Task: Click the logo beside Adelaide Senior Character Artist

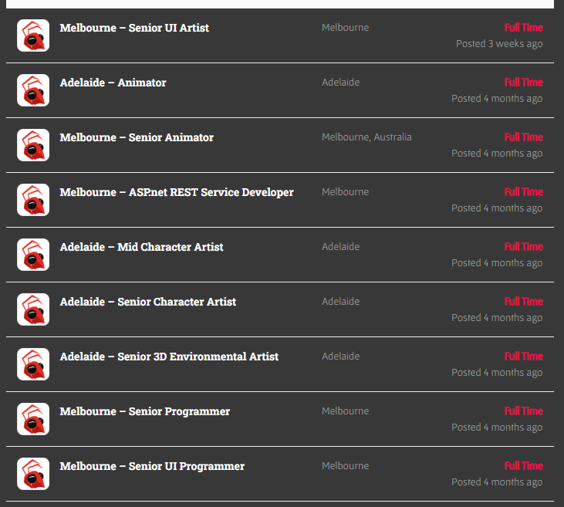Action: click(33, 309)
